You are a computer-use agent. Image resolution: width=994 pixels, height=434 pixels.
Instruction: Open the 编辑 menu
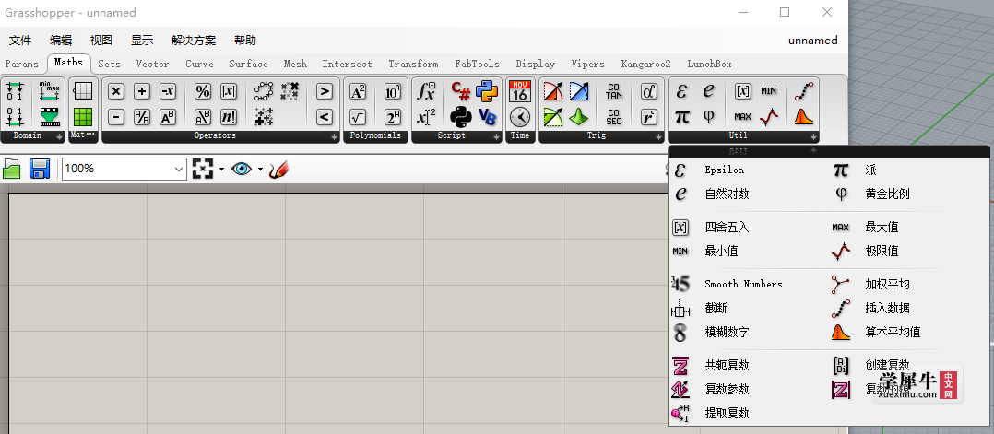click(61, 41)
